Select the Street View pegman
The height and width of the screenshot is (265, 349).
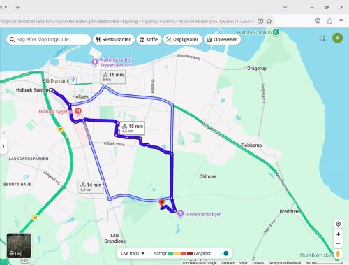point(338,254)
